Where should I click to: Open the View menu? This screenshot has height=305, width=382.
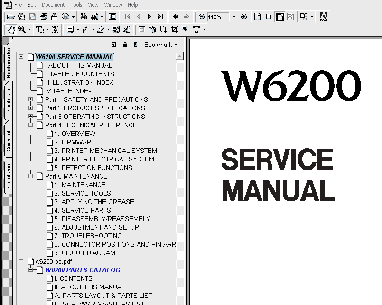coord(93,5)
